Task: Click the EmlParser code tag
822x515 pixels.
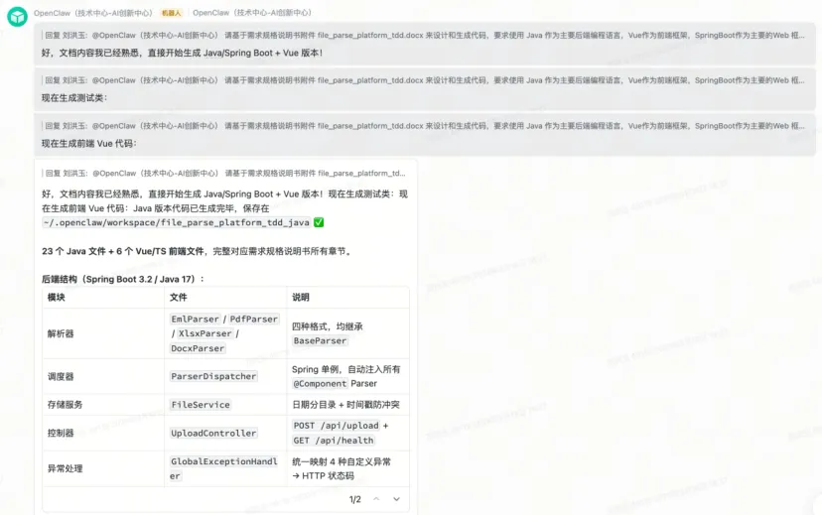Action: [x=195, y=320]
